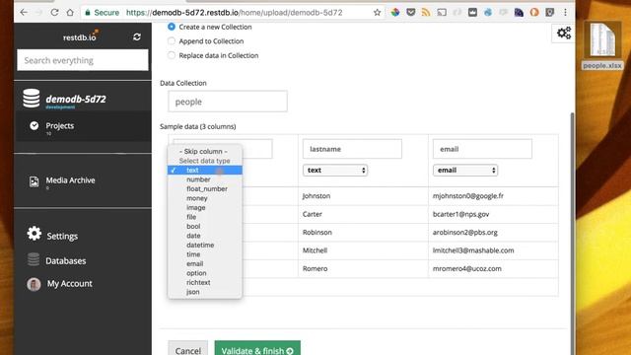Open Projects in the sidebar

(60, 126)
